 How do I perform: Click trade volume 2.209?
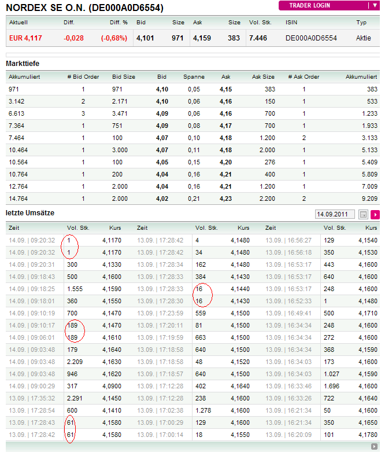pyautogui.click(x=75, y=362)
